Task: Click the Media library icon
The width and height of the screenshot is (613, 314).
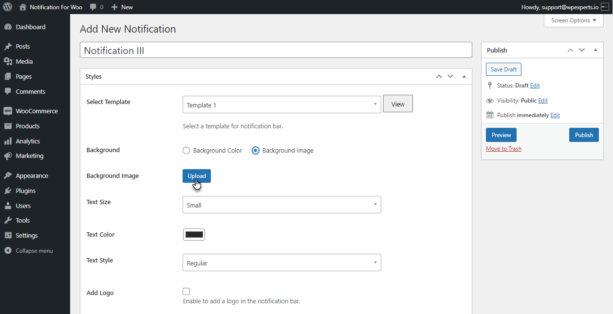Action: 8,62
